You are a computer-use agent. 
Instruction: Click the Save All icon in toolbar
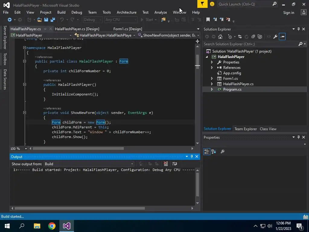pyautogui.click(x=53, y=20)
